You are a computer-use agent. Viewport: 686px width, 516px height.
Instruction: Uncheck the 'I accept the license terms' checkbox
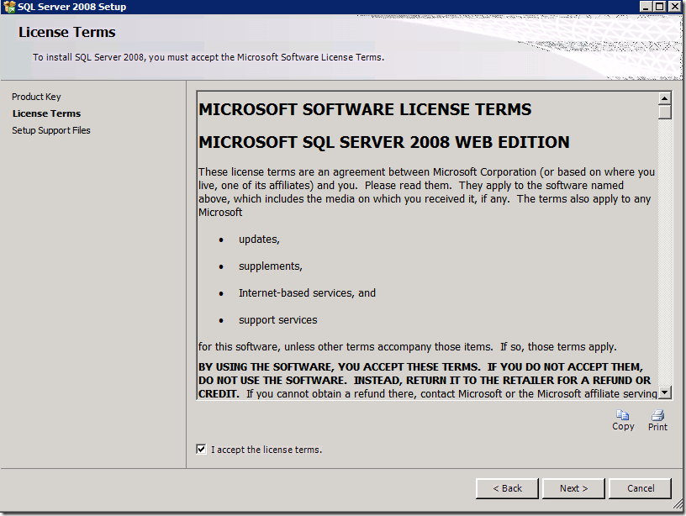(x=201, y=449)
